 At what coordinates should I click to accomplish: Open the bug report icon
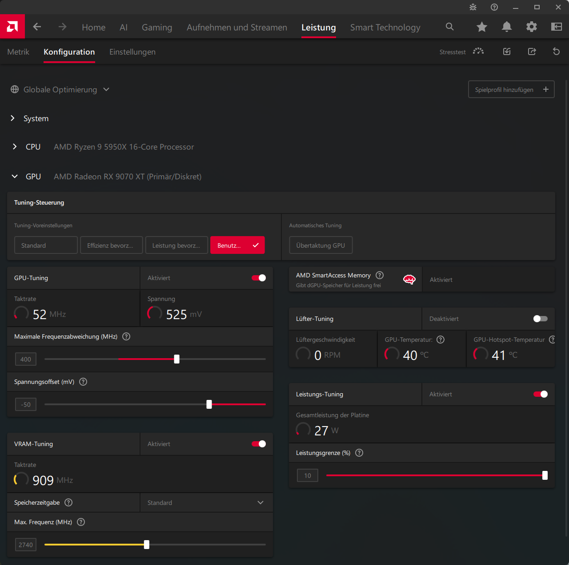pyautogui.click(x=473, y=7)
